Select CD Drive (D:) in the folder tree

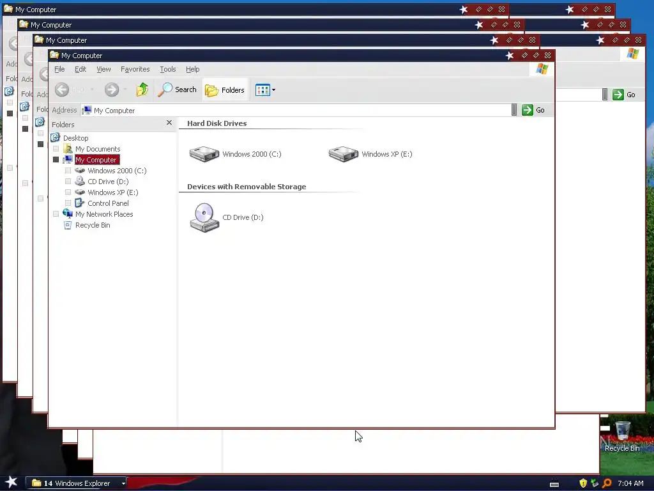coord(108,181)
